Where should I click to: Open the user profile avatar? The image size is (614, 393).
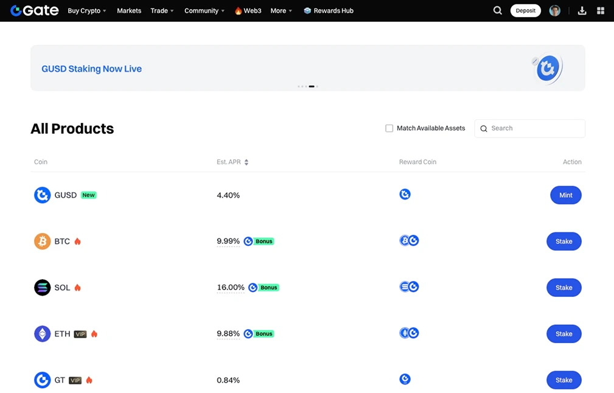pyautogui.click(x=554, y=10)
